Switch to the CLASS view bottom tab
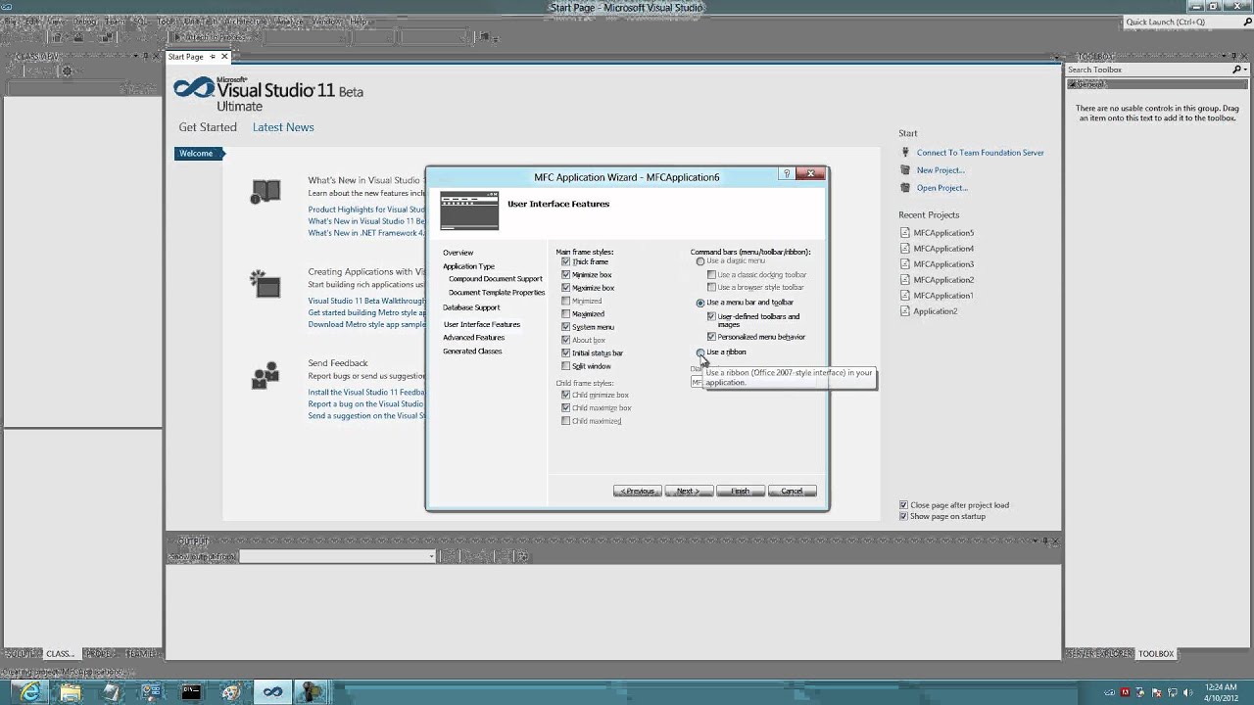This screenshot has height=705, width=1254. point(60,654)
